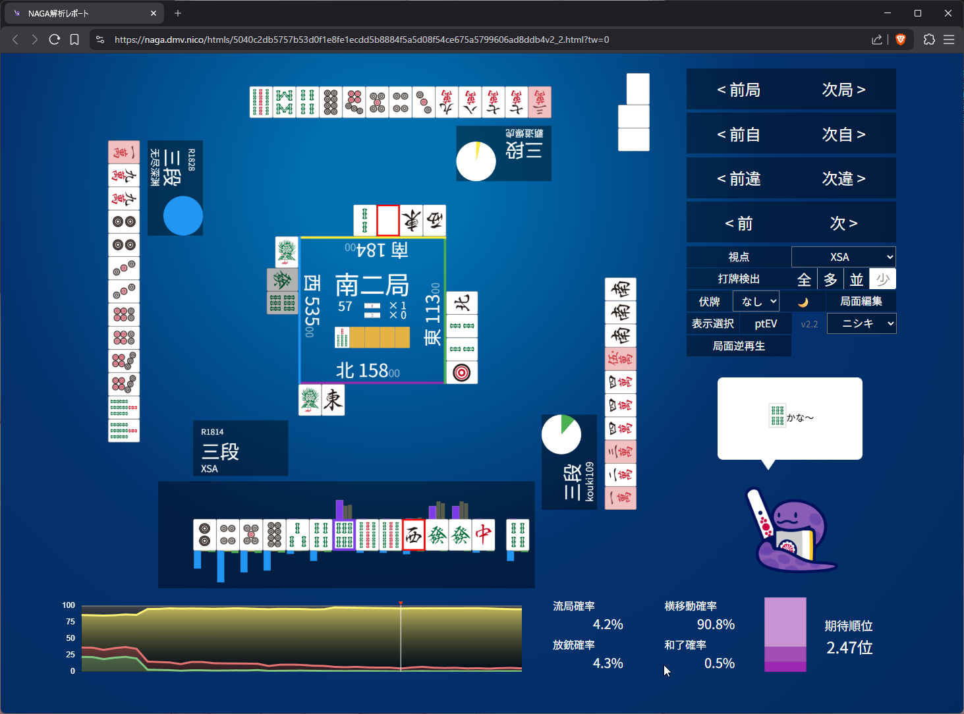Open the Brave Shields icon in address bar
Screen dimensions: 964x714
click(901, 40)
